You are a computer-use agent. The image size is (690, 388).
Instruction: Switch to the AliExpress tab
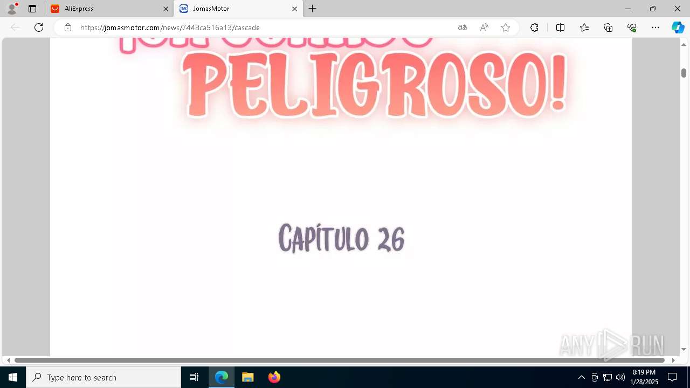pyautogui.click(x=109, y=9)
